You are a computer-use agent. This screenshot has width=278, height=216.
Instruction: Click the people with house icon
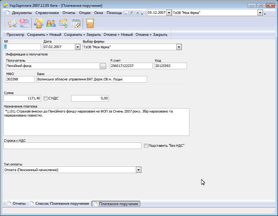[63, 23]
